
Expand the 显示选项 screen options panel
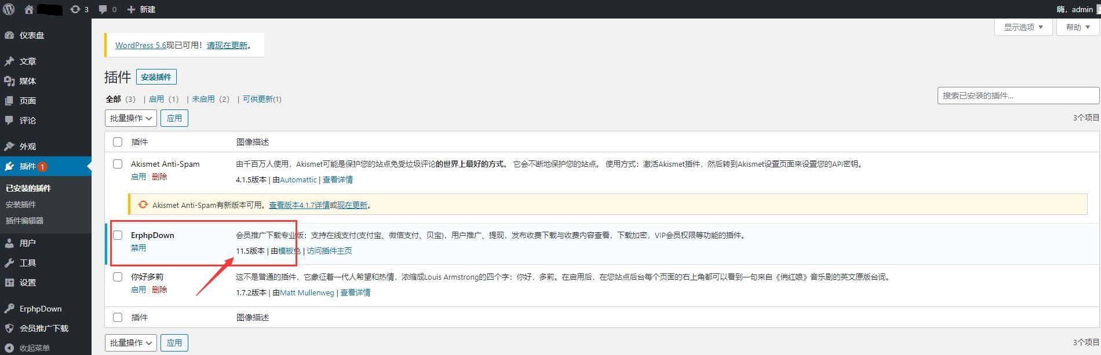point(1023,27)
